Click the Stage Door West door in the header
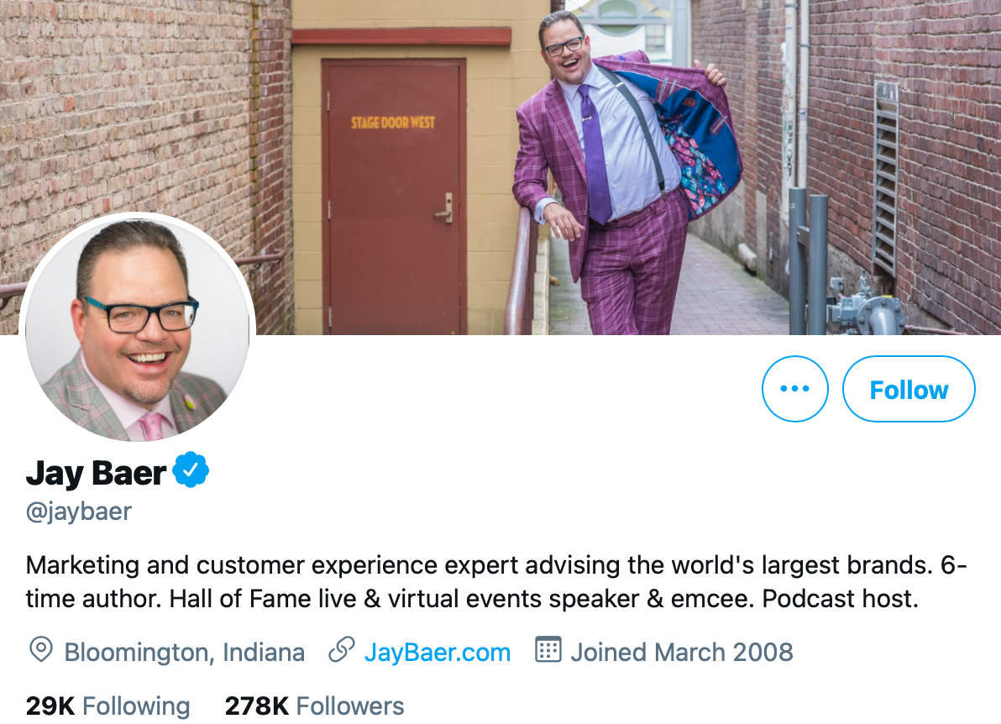 393,197
